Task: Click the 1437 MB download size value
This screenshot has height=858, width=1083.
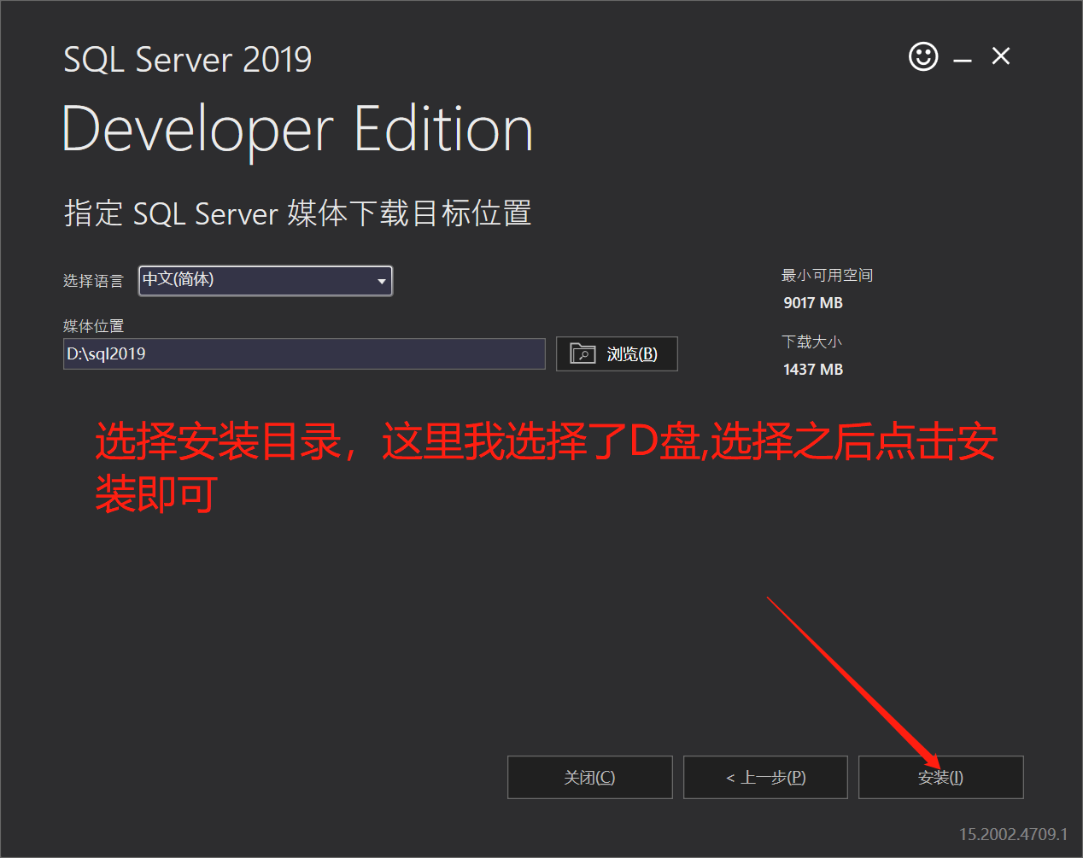Action: 813,370
